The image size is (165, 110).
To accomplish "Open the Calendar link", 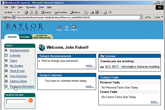I will pos(15,56).
